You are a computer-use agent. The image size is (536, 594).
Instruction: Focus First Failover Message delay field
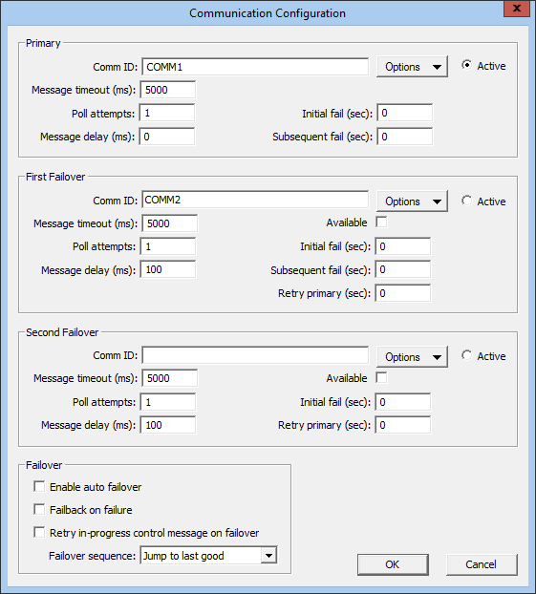tap(168, 269)
